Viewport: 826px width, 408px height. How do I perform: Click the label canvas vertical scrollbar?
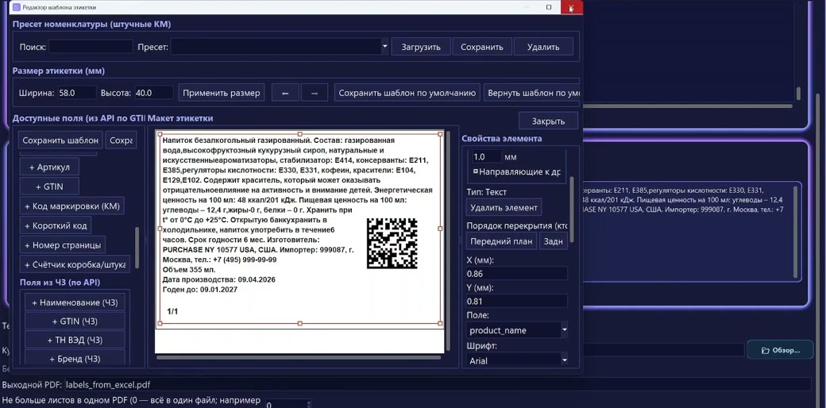point(448,241)
